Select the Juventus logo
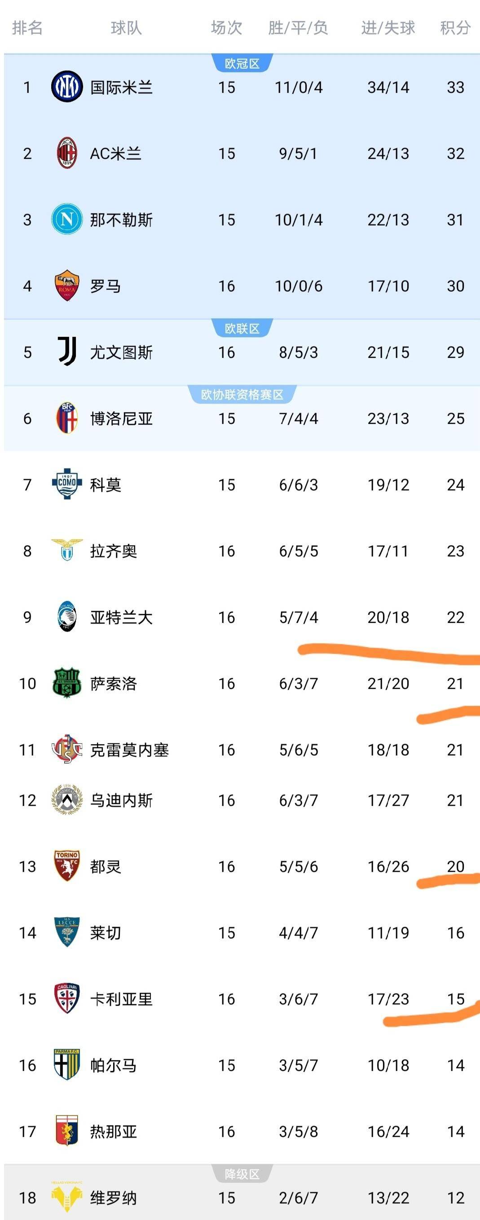This screenshot has width=480, height=1220. [67, 352]
